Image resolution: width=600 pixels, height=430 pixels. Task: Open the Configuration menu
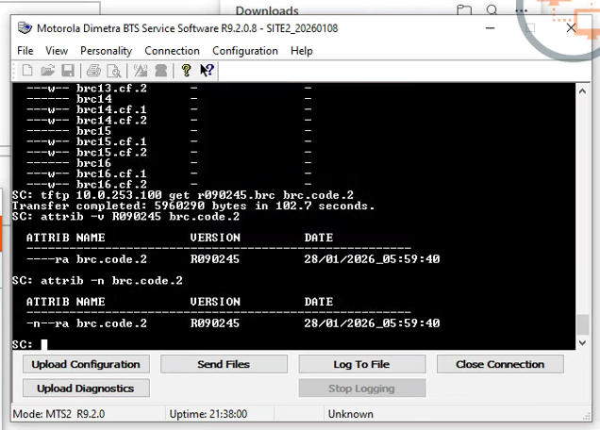point(245,51)
